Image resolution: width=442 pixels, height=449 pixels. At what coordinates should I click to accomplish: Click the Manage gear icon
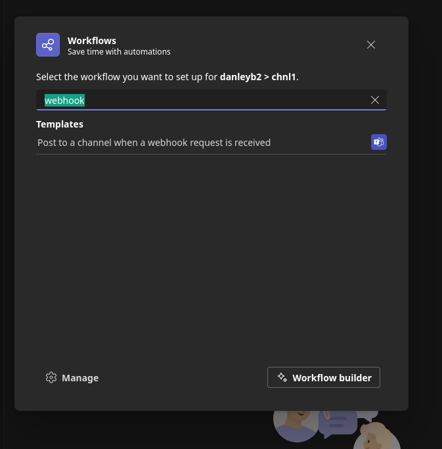[x=51, y=377]
